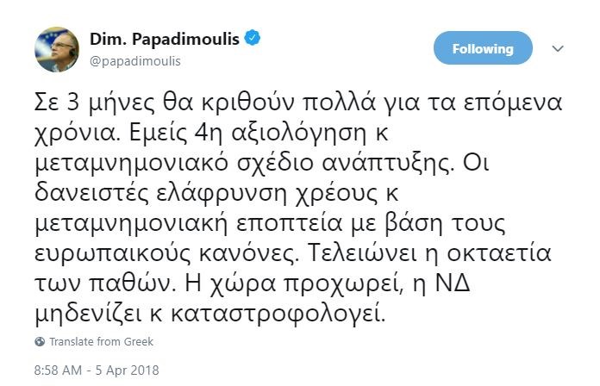
Task: Toggle the Following button
Action: pos(484,48)
